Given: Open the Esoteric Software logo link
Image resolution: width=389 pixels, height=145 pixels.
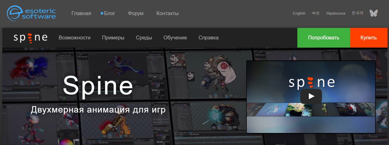Looking at the screenshot, I should pos(31,13).
